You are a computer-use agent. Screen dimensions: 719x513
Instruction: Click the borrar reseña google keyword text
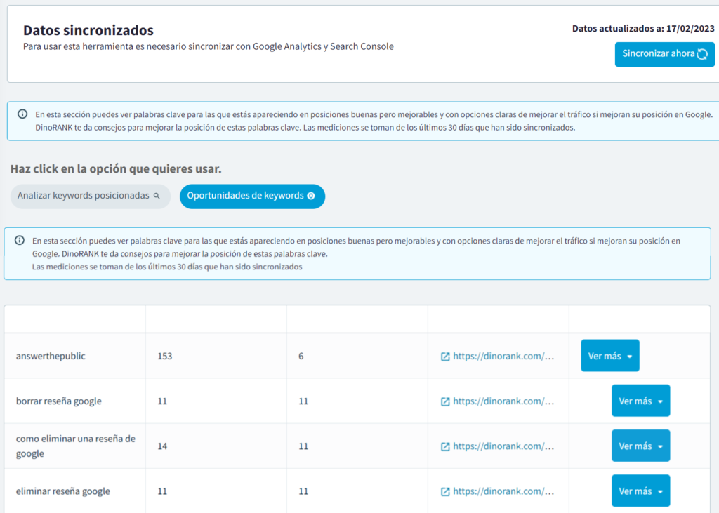59,401
